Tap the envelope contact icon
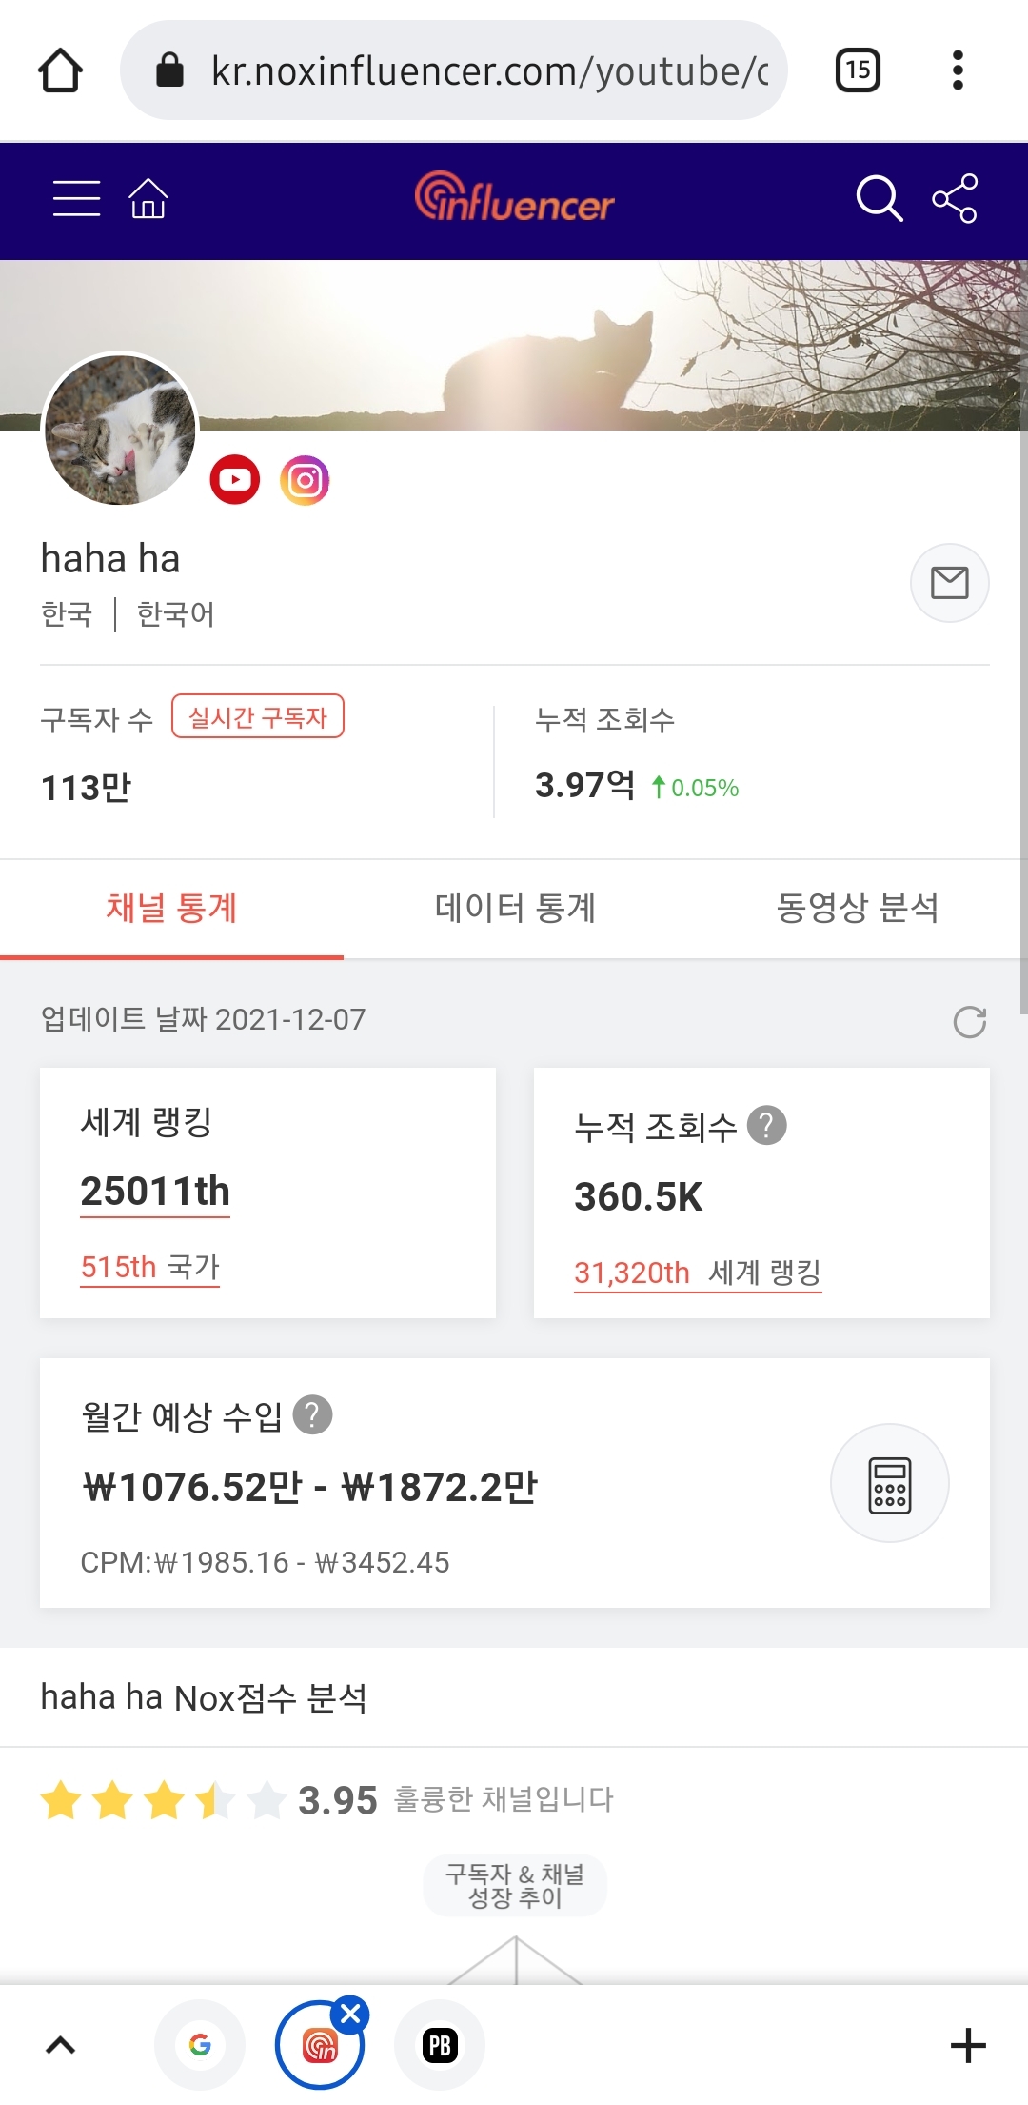 949,582
